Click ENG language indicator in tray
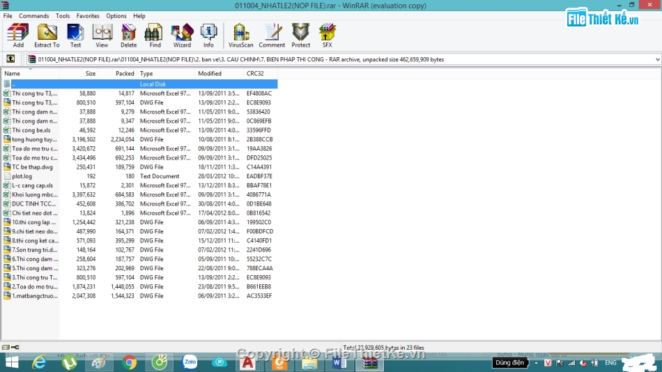 (610, 363)
